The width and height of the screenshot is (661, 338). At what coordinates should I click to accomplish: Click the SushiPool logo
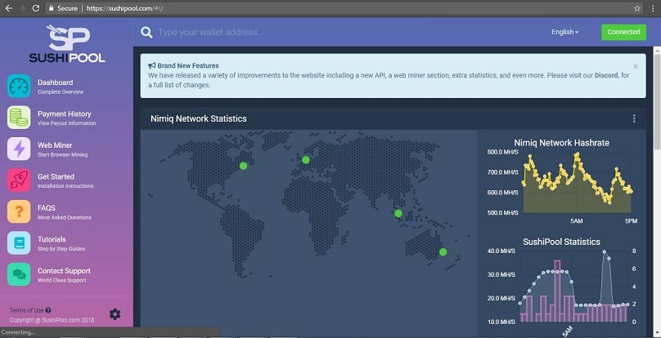[x=67, y=44]
